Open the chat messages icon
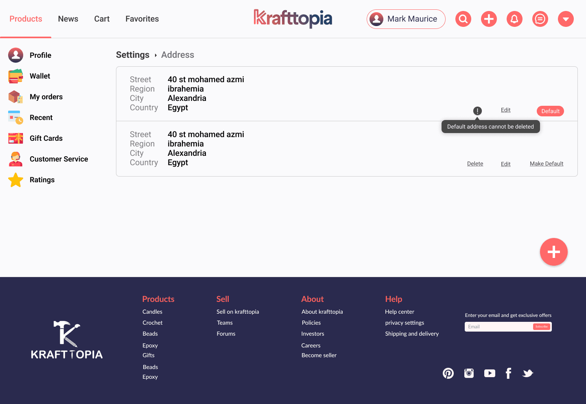The height and width of the screenshot is (404, 586). click(x=540, y=19)
